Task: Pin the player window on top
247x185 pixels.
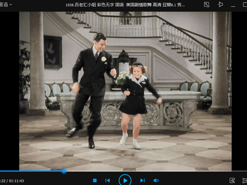Action: click(220, 5)
